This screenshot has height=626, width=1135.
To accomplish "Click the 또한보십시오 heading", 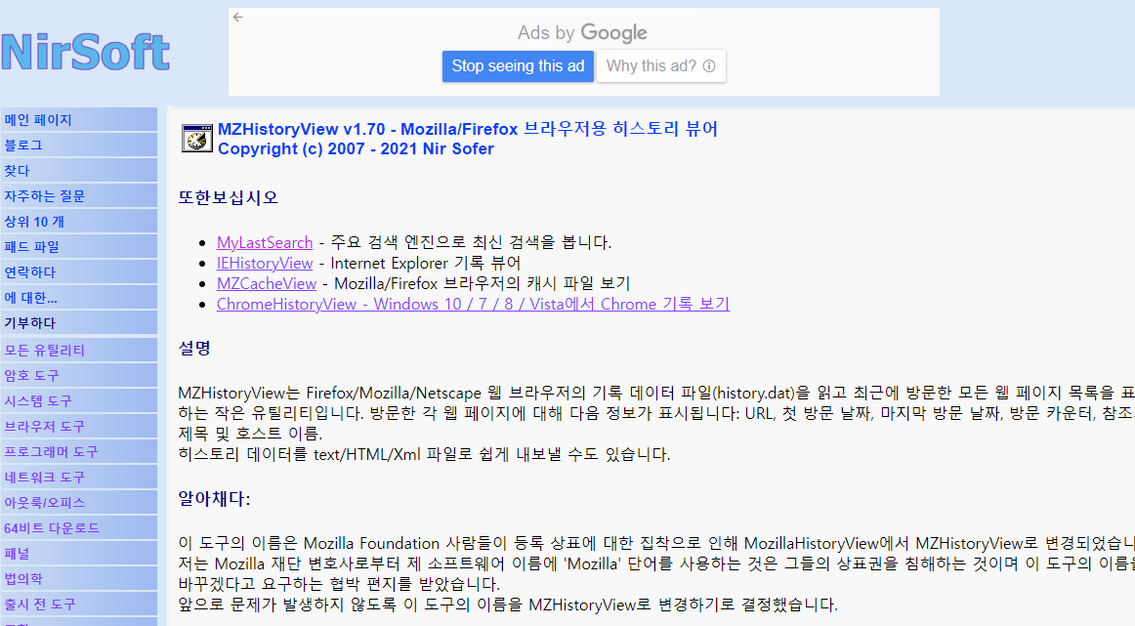I will 228,197.
